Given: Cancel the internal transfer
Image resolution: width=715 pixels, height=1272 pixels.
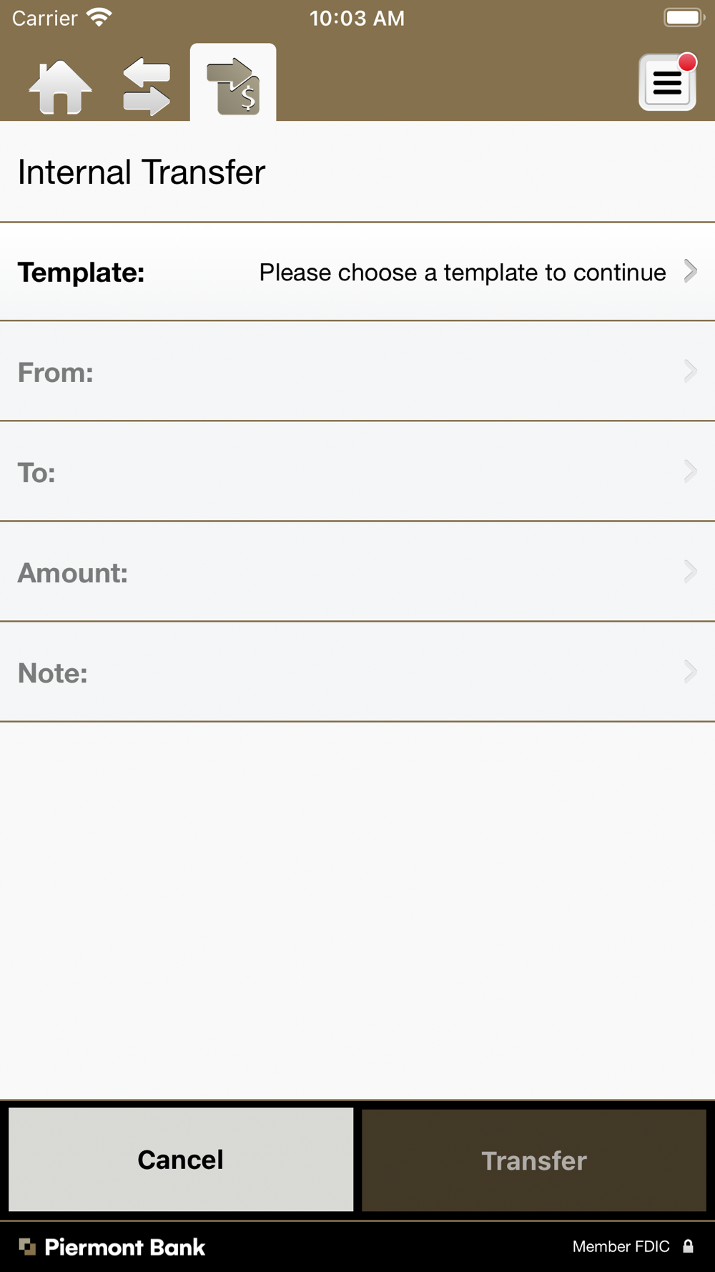Looking at the screenshot, I should pyautogui.click(x=181, y=1160).
